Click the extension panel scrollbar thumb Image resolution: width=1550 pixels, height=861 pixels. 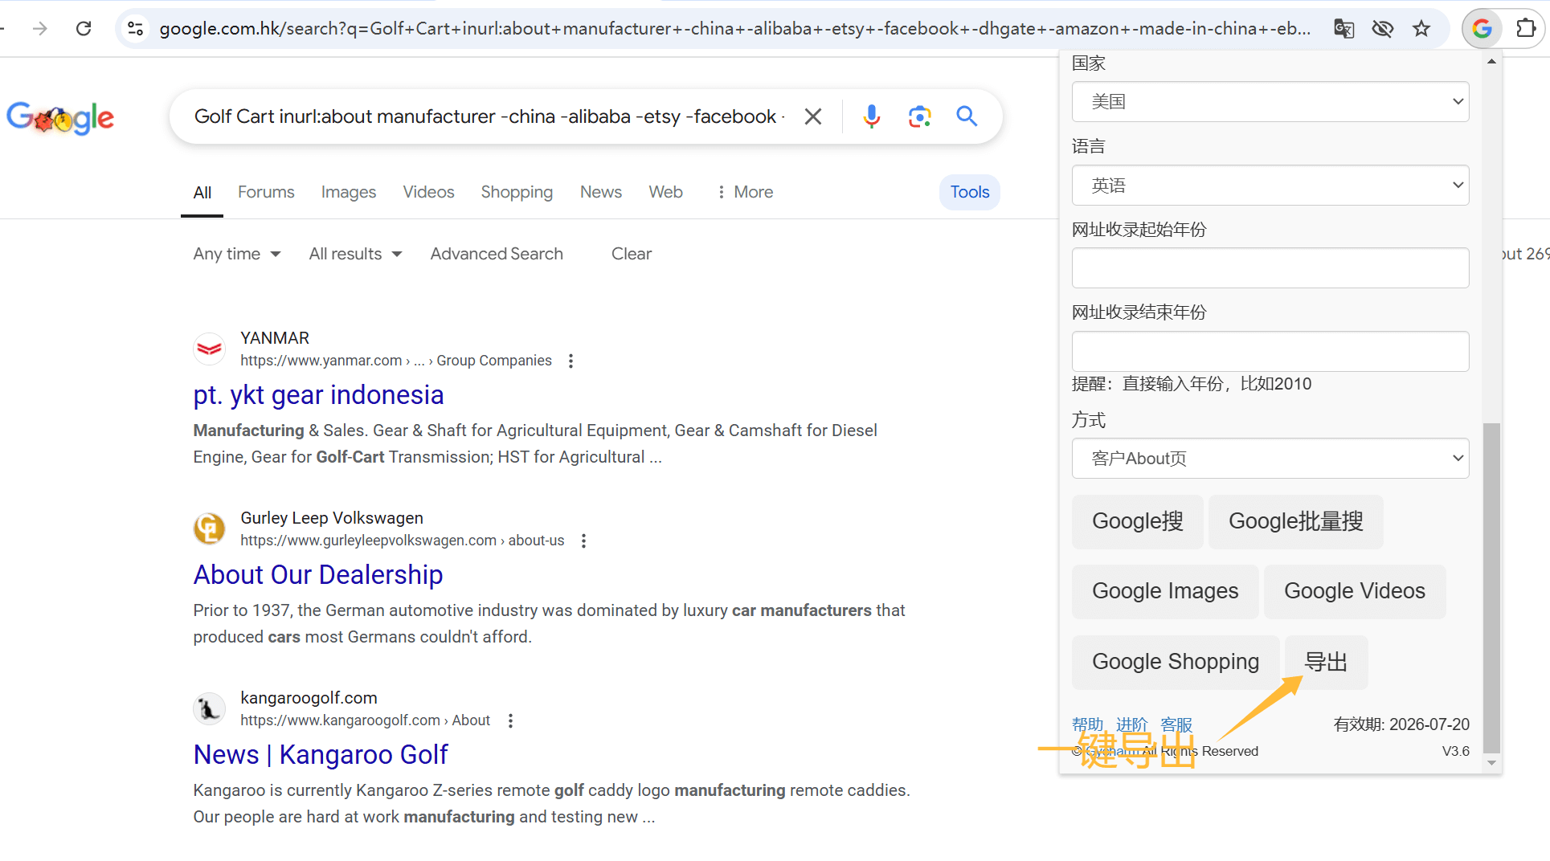[1491, 588]
